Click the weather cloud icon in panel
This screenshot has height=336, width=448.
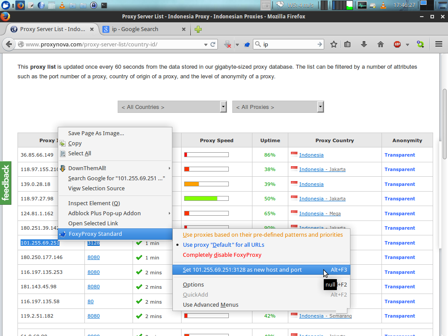pyautogui.click(x=280, y=5)
